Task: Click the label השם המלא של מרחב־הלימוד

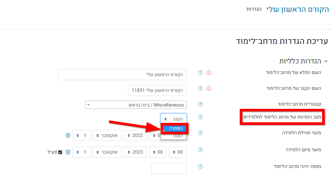Action: click(293, 73)
